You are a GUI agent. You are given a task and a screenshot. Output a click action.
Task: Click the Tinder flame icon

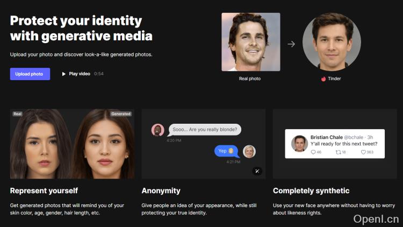(x=323, y=79)
